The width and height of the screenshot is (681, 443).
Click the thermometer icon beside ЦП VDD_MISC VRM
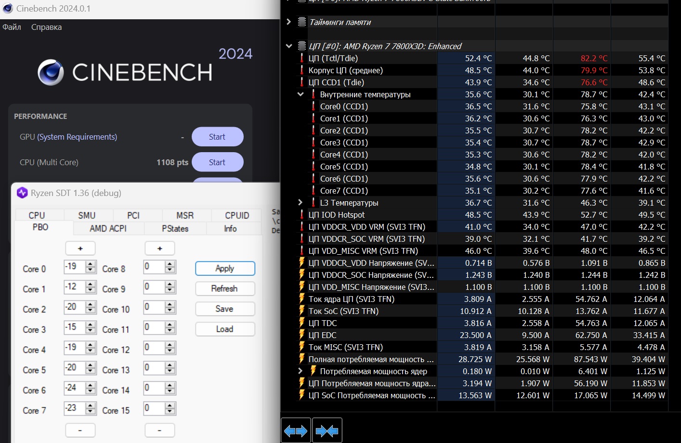(x=302, y=251)
